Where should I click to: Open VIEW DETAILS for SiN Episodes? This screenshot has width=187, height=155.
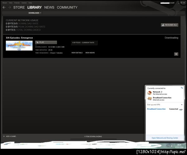(x=77, y=53)
